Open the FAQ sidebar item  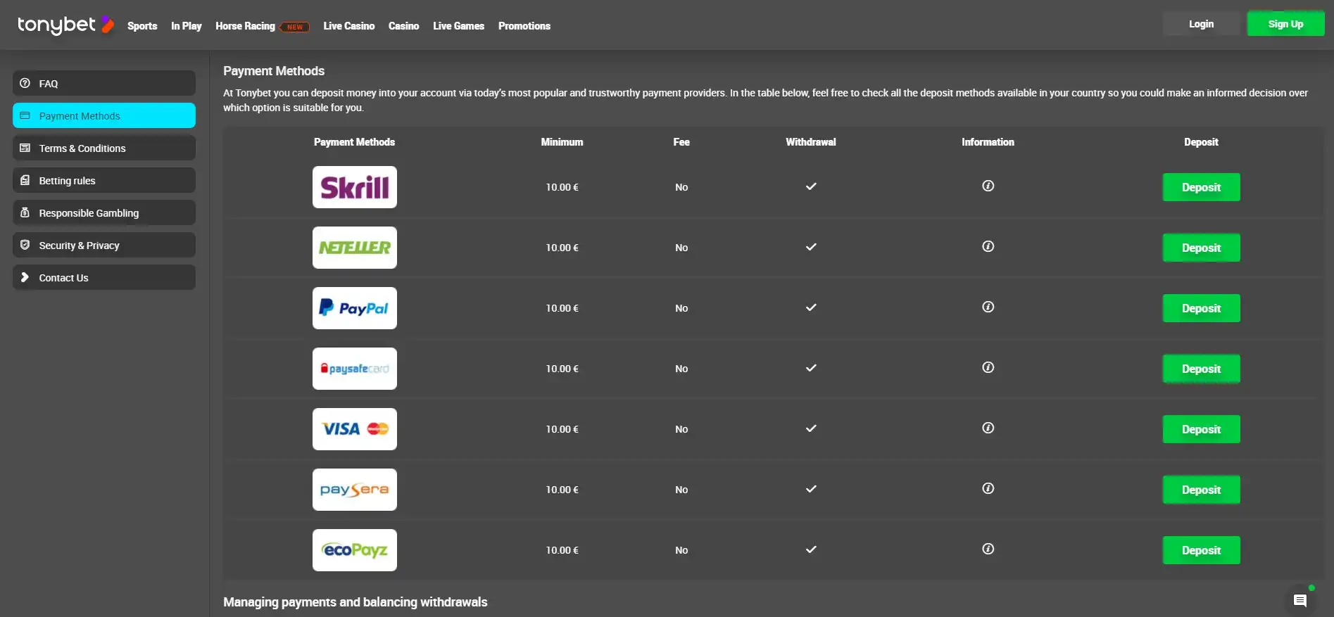[x=104, y=83]
